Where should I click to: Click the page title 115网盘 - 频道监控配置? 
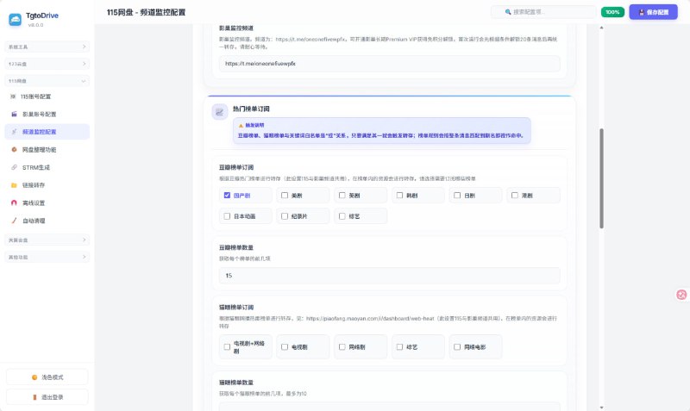click(146, 12)
